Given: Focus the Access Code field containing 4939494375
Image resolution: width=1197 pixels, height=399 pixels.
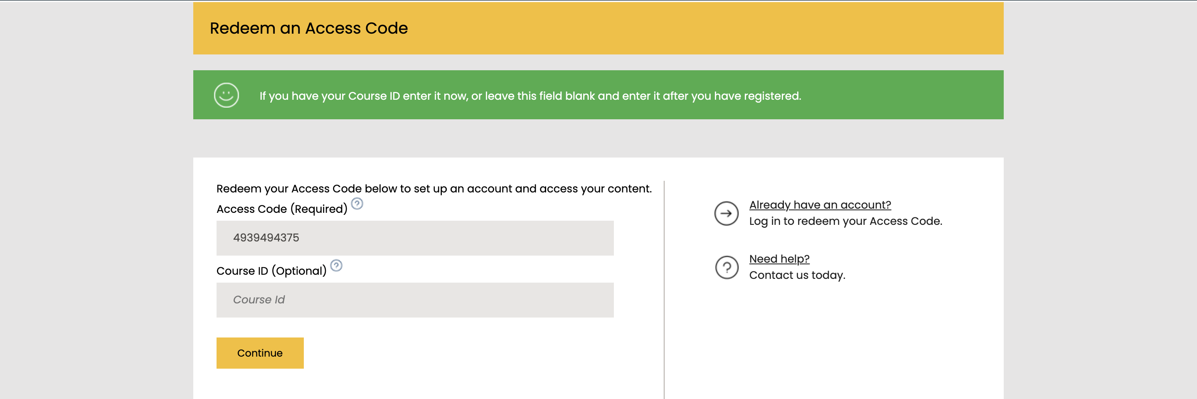Looking at the screenshot, I should [415, 238].
